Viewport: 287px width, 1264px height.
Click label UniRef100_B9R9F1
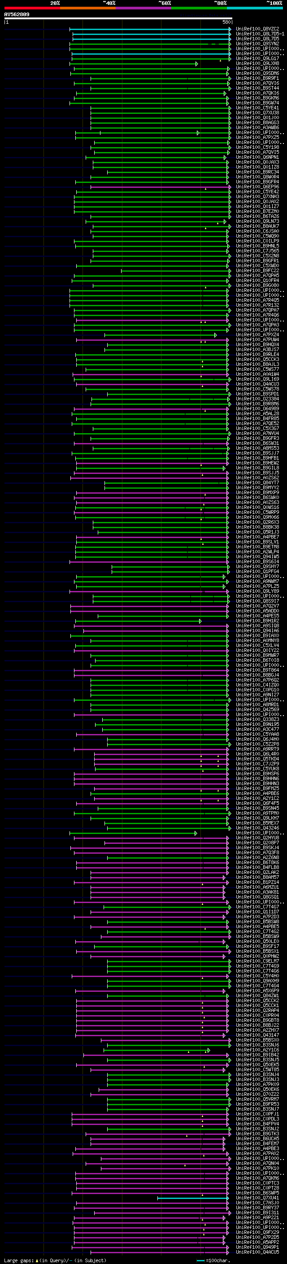pyautogui.click(x=257, y=78)
